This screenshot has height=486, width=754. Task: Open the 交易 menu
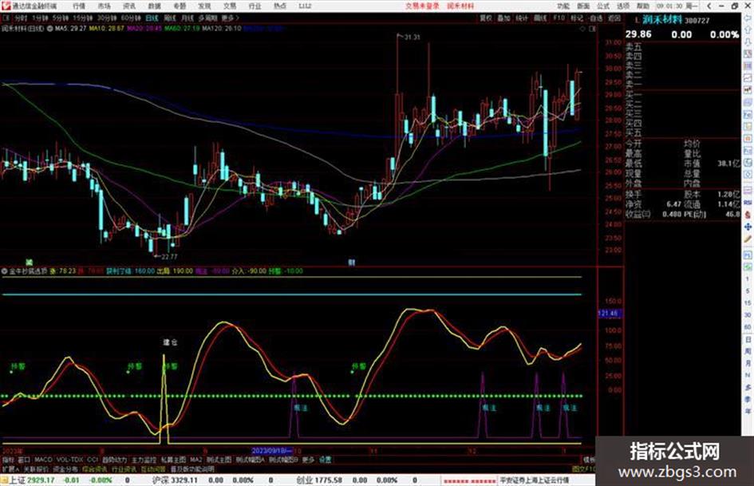click(x=229, y=6)
